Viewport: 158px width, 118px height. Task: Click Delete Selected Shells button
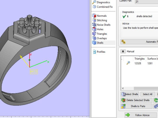[136, 100]
